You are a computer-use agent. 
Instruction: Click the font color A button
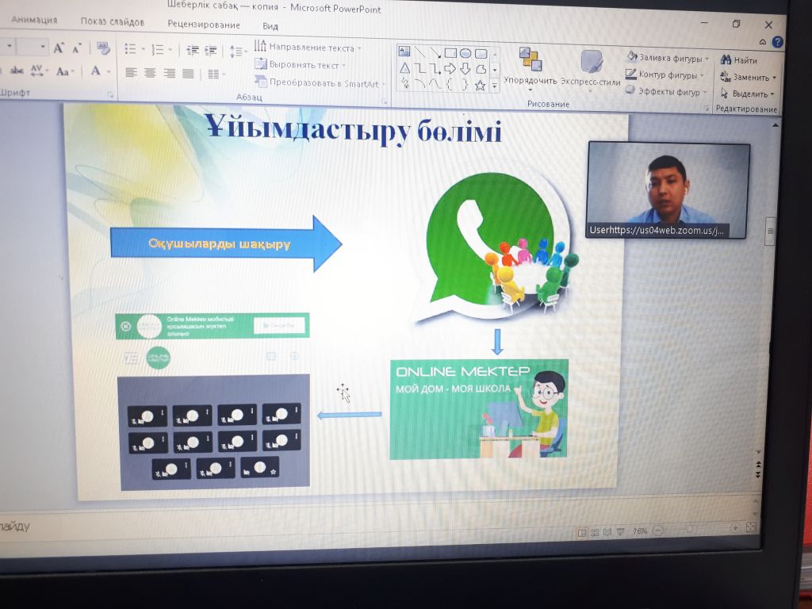coord(95,71)
